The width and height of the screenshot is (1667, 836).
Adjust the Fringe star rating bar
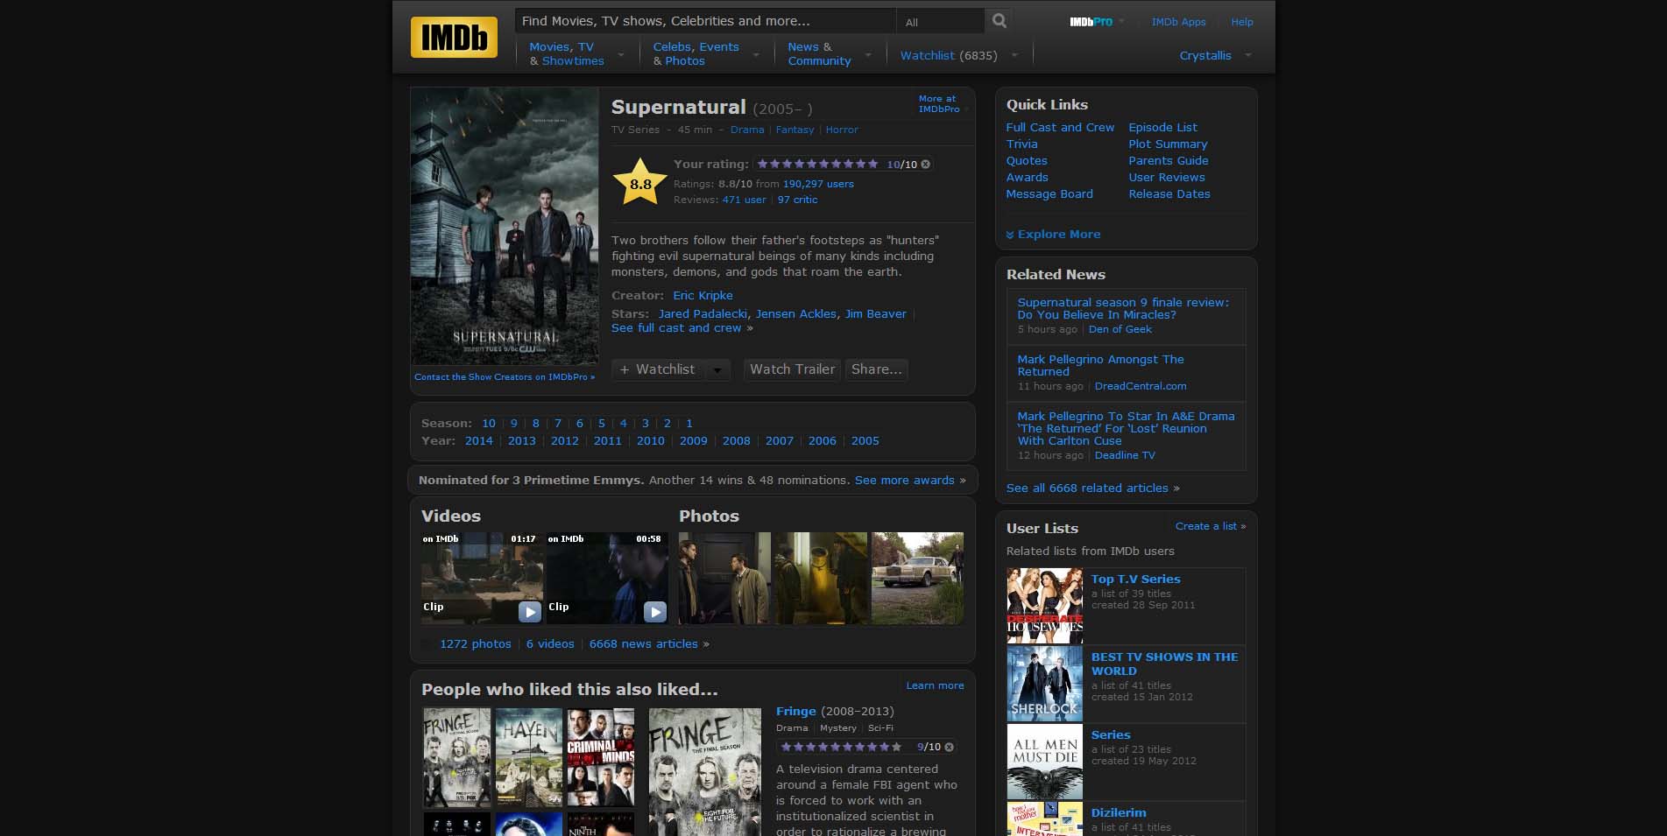[841, 747]
